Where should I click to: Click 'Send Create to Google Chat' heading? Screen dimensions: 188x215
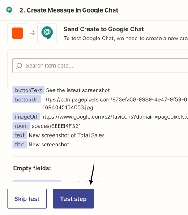tap(104, 29)
